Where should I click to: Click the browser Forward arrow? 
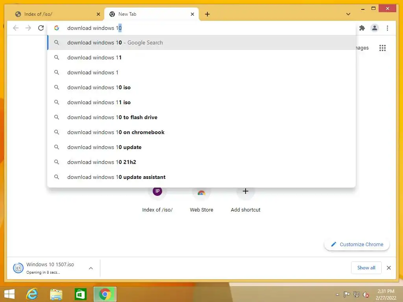coord(28,28)
